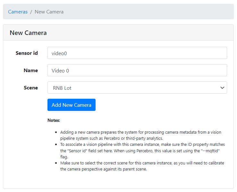Screen dimensions: 237x192
Task: Click the Name field label
Action: point(31,71)
